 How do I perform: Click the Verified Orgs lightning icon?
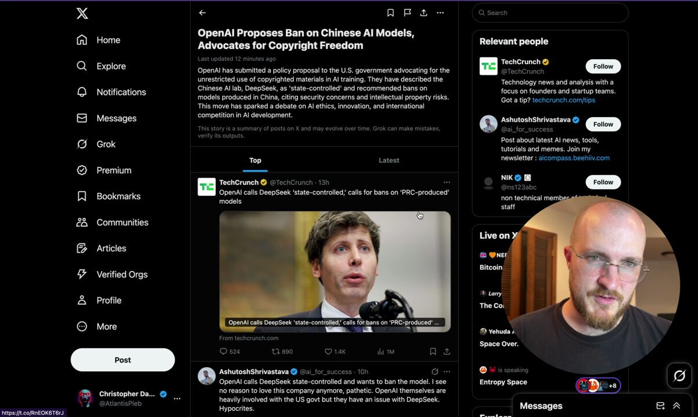(82, 275)
